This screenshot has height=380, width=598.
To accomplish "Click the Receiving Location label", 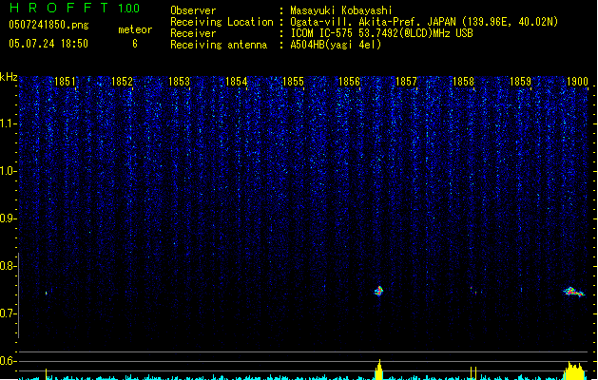I will coord(222,22).
